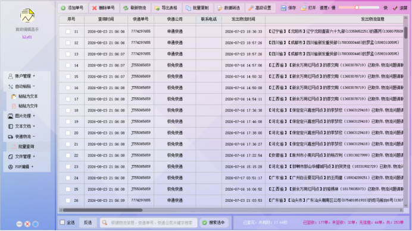Check the box for row 22
Screen dimensions: 412x231
click(x=68, y=156)
